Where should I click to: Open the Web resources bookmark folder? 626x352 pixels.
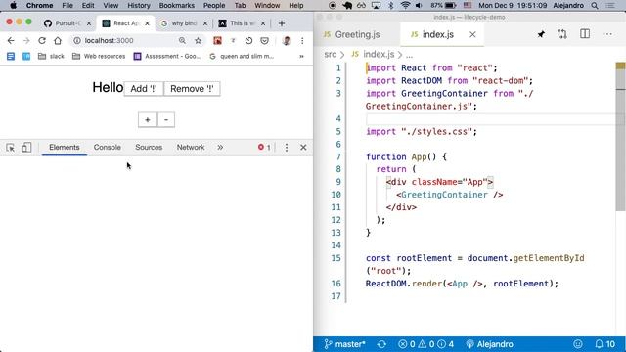(99, 57)
